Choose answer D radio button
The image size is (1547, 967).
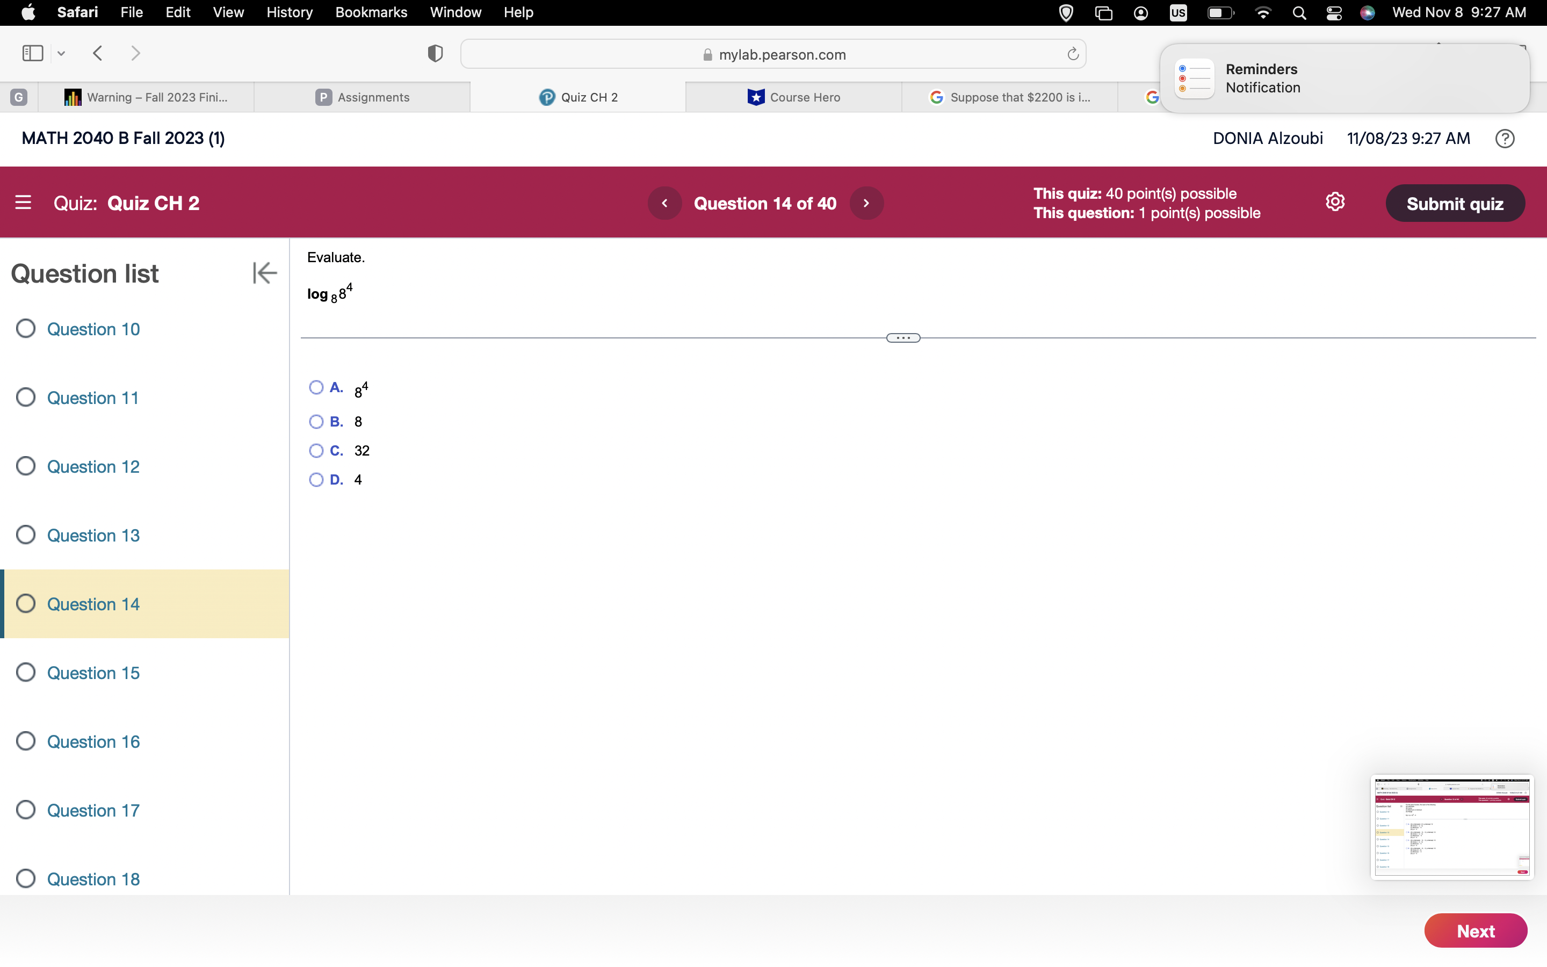pos(316,480)
